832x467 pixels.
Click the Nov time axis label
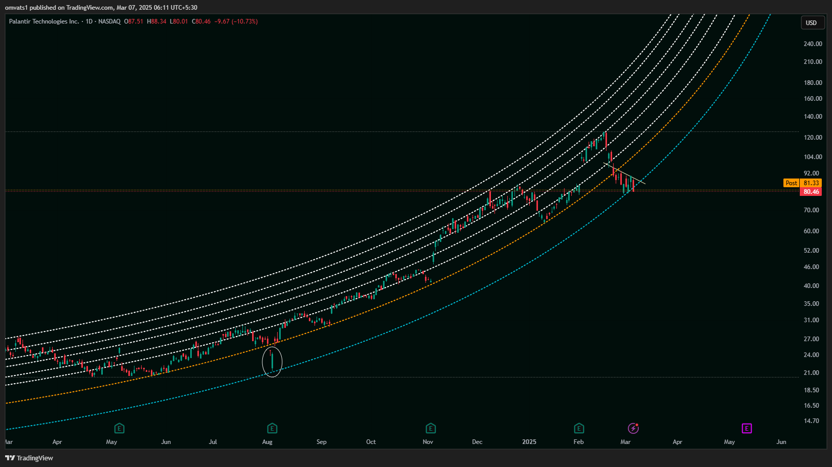pos(428,442)
